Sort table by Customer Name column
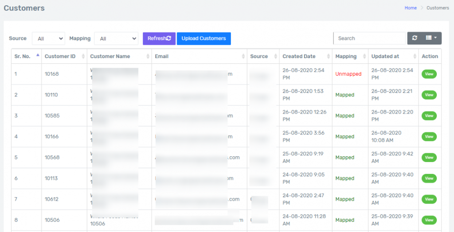 coord(119,56)
